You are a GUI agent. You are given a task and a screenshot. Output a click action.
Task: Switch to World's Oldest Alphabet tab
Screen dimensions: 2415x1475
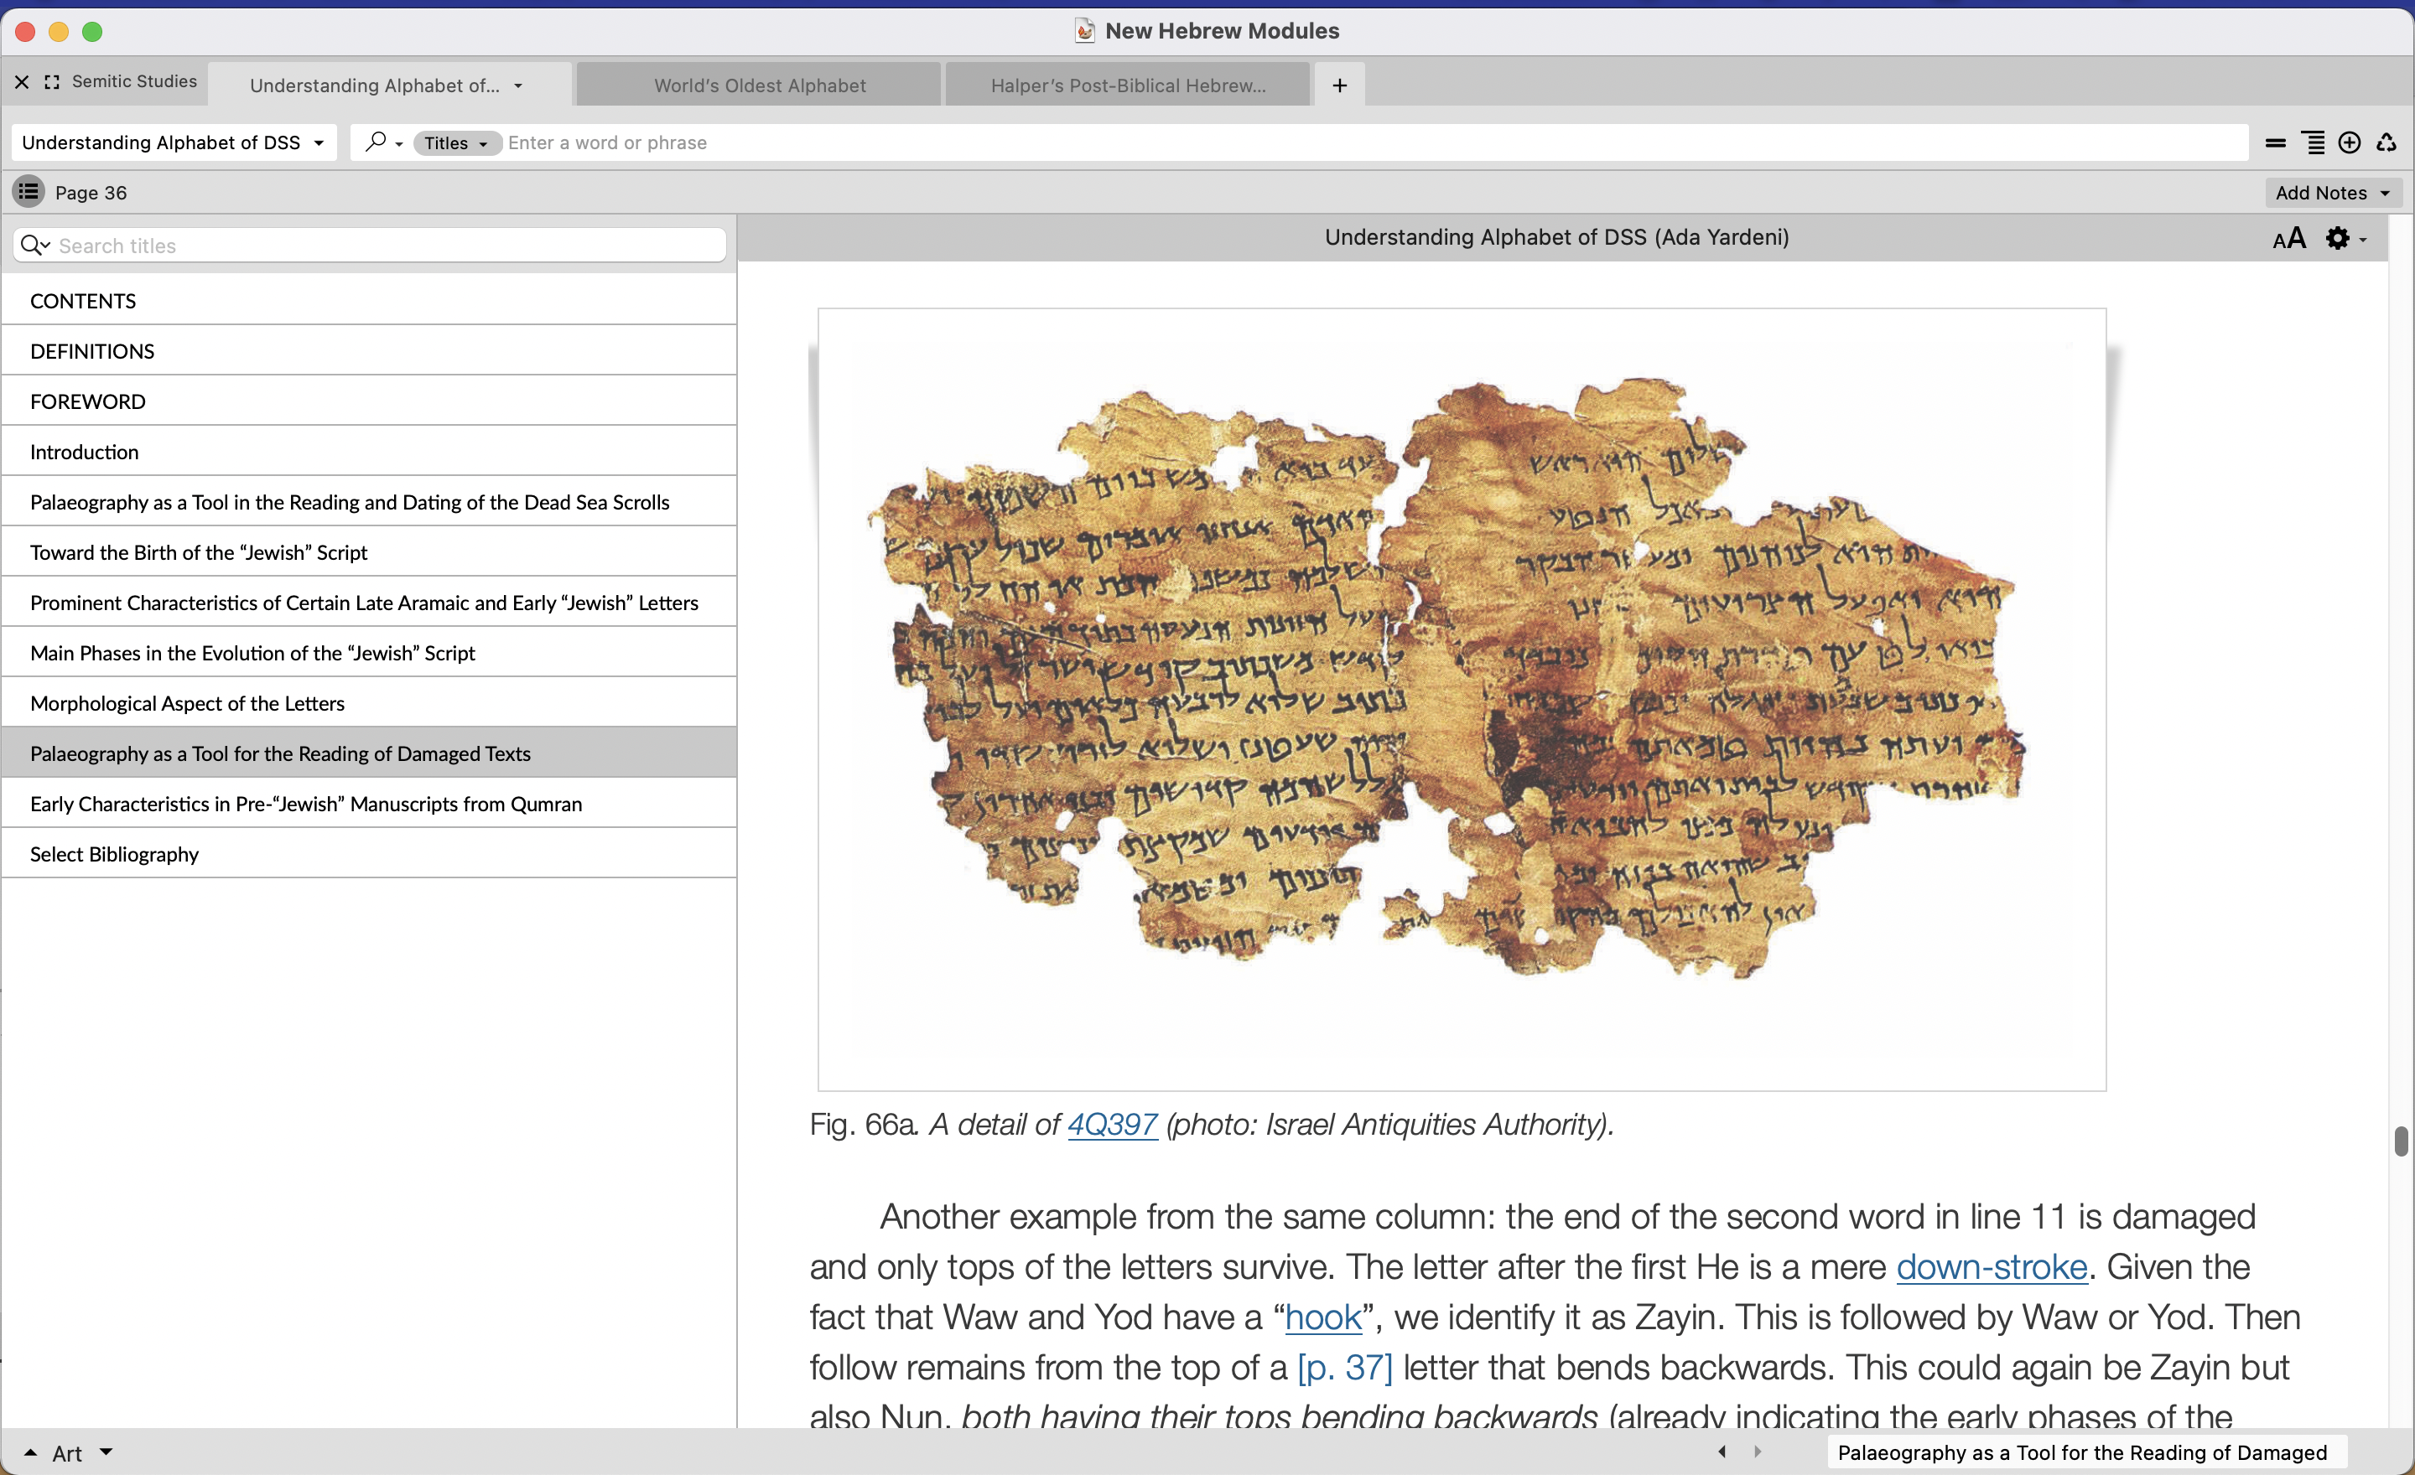(760, 85)
